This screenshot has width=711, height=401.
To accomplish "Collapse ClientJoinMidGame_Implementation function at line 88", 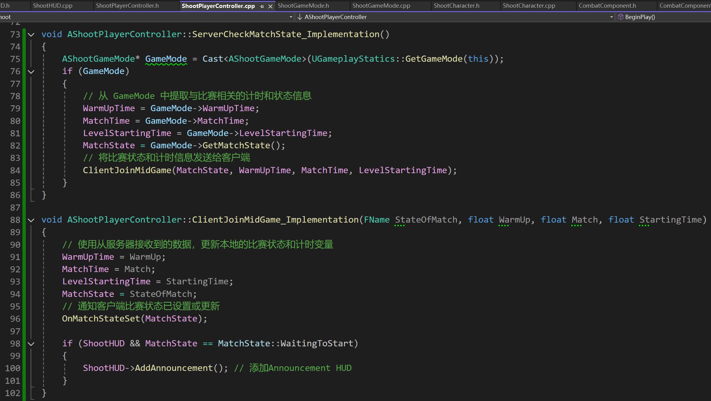I will coord(31,220).
